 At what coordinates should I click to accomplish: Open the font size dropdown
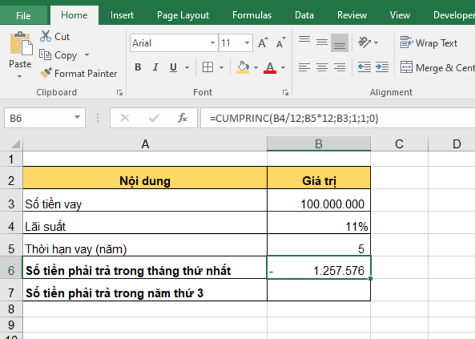click(x=247, y=43)
